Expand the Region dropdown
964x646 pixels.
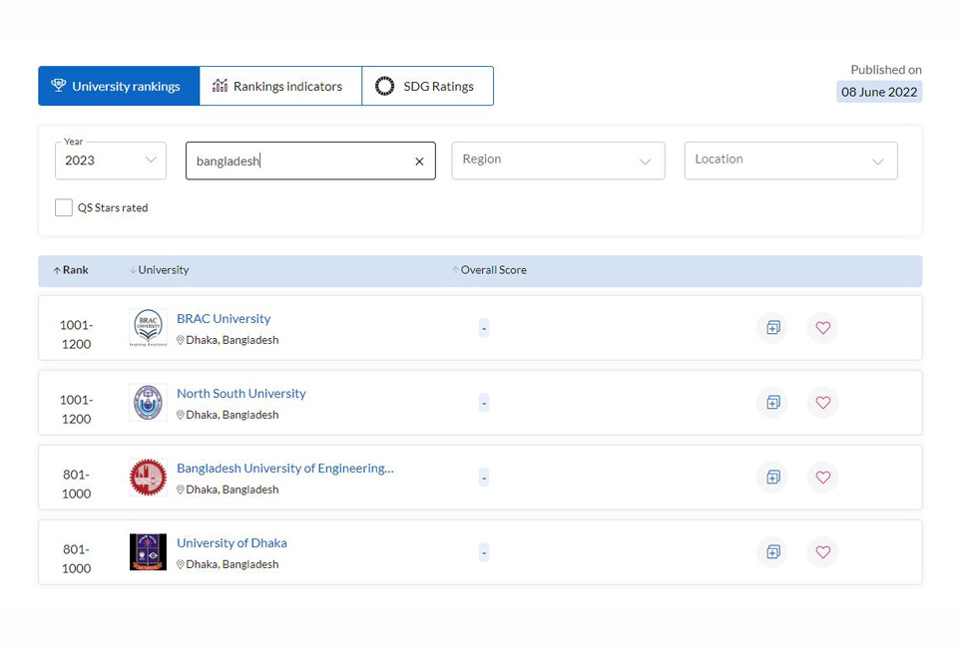558,161
